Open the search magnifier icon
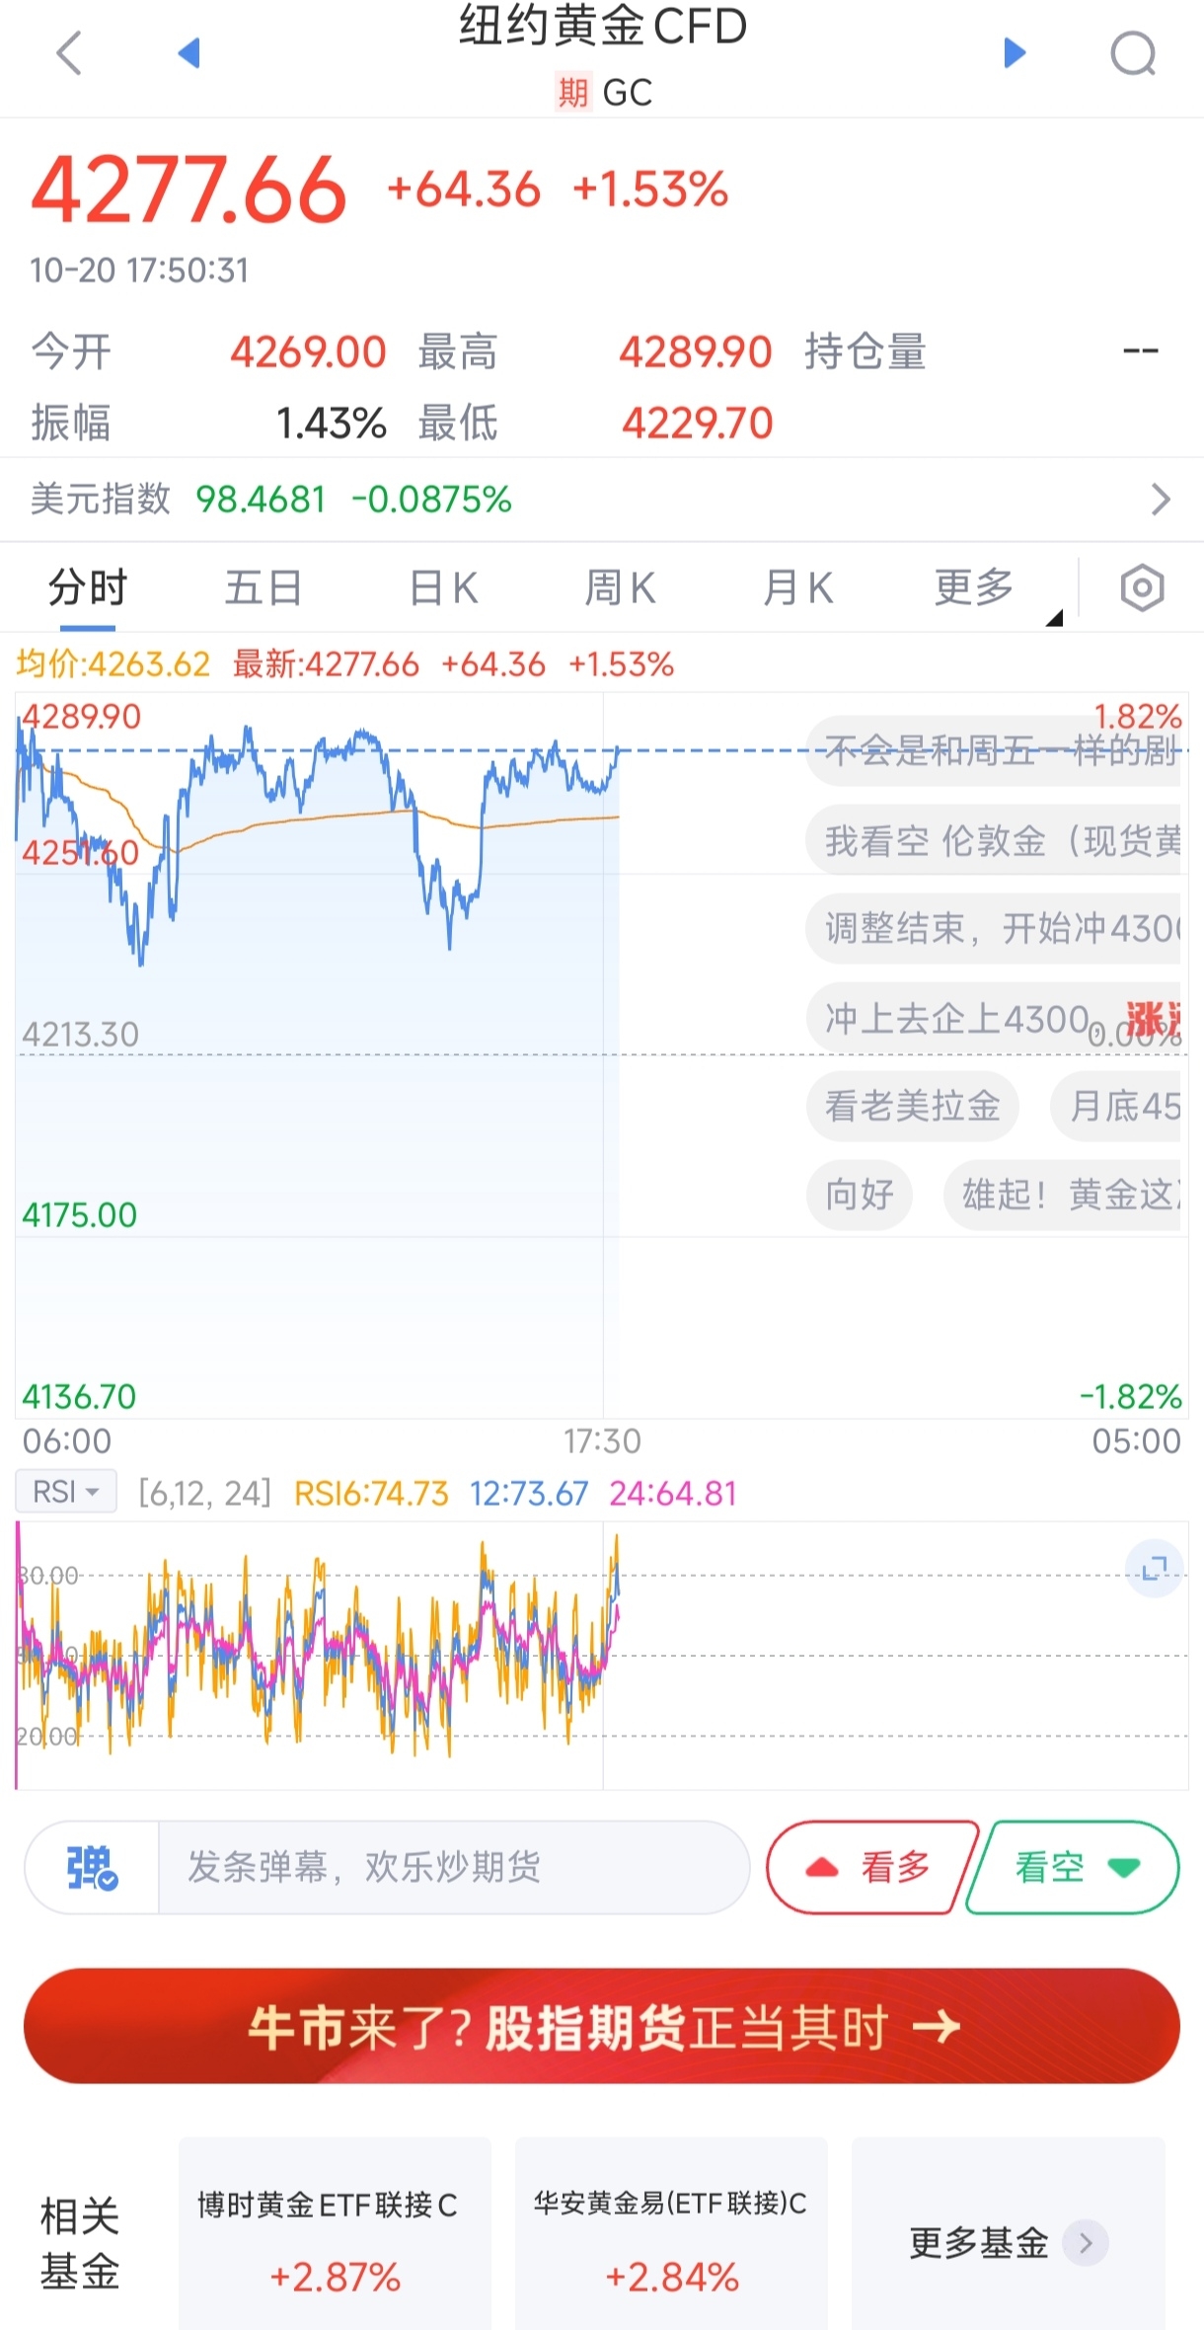This screenshot has height=2330, width=1204. click(x=1133, y=53)
